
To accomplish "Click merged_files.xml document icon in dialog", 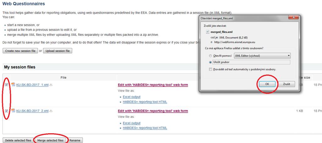I will 207,32.
